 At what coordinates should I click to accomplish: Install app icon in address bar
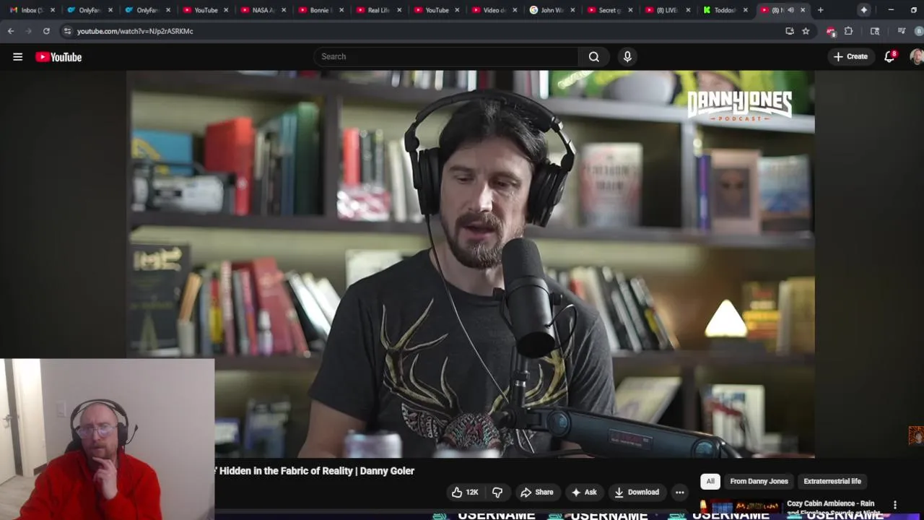click(790, 31)
